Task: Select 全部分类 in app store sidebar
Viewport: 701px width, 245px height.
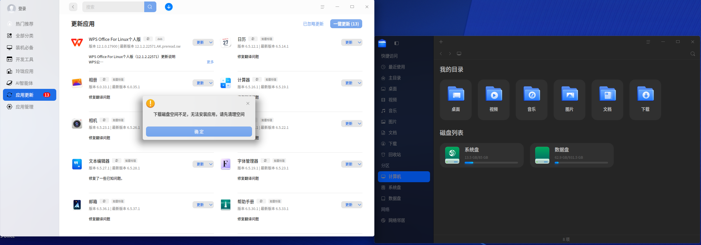Action: point(30,36)
